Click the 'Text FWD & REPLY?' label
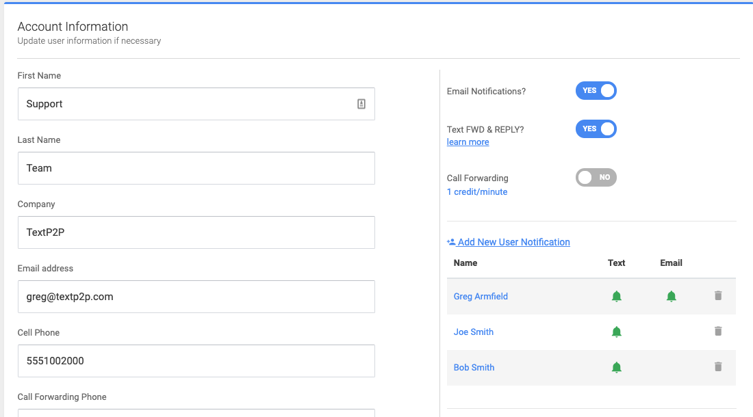This screenshot has height=417, width=753. tap(485, 129)
